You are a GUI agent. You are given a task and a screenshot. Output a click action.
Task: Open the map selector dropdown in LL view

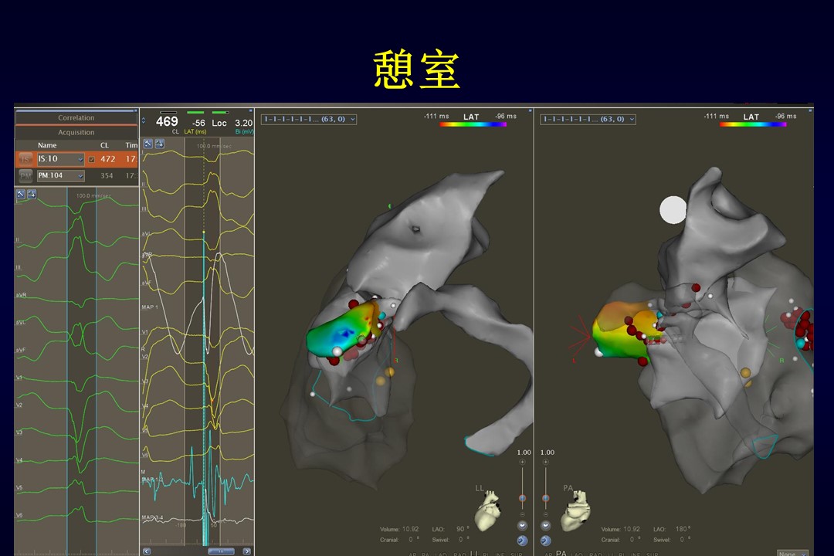point(308,119)
